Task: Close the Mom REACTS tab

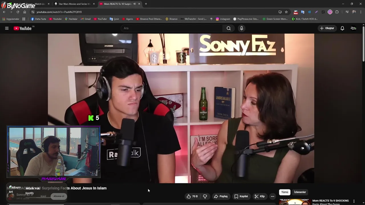Action: [139, 4]
